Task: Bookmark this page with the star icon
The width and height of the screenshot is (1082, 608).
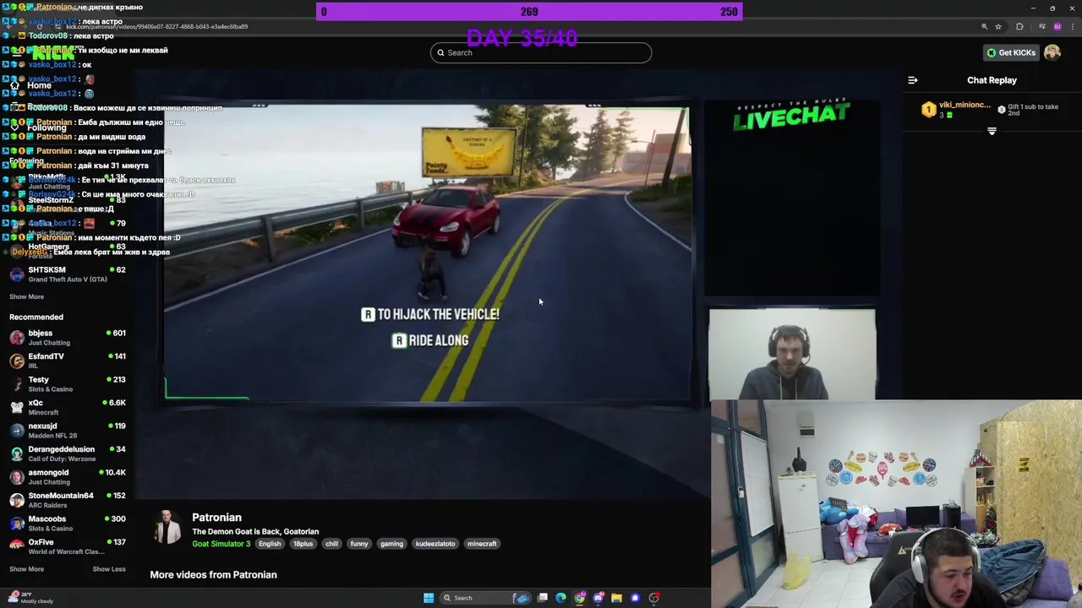Action: pos(998,26)
